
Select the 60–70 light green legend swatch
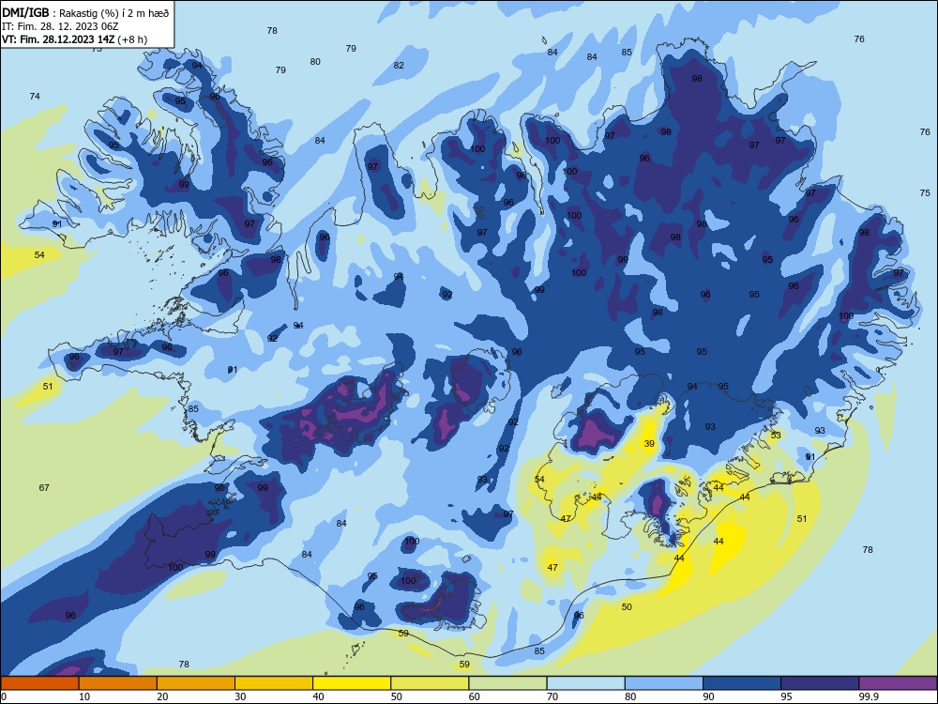pos(507,683)
